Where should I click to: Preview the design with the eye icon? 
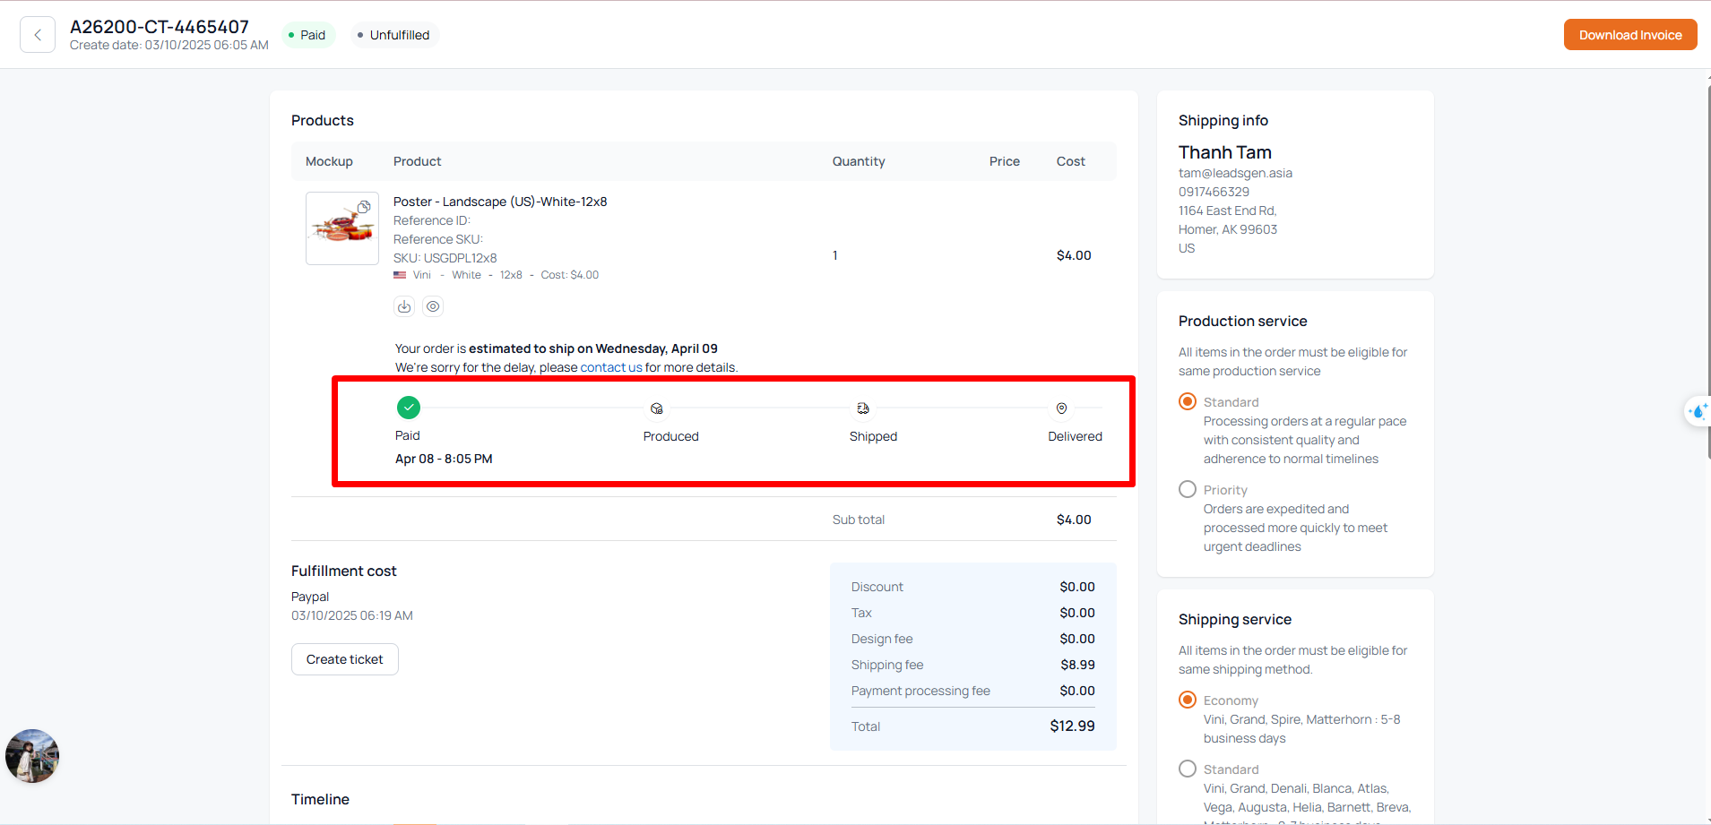pos(433,306)
